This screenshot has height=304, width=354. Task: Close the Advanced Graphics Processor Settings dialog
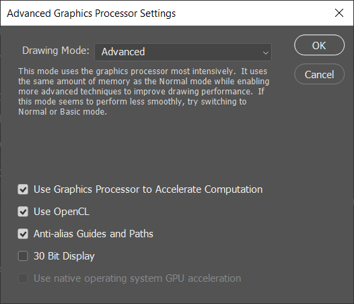click(x=339, y=13)
